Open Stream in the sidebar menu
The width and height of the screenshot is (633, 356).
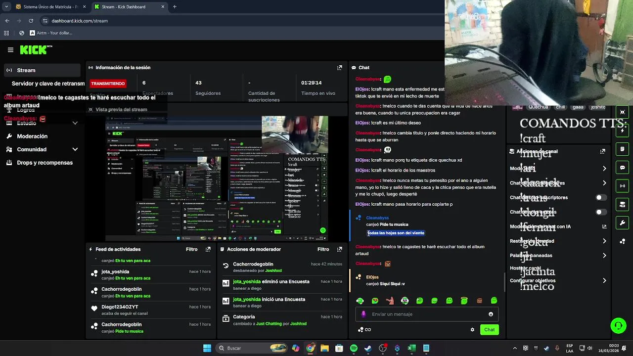pos(42,70)
